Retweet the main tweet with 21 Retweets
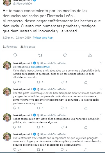 coord(40,55)
